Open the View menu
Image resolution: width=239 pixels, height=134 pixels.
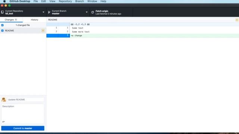[52, 1]
